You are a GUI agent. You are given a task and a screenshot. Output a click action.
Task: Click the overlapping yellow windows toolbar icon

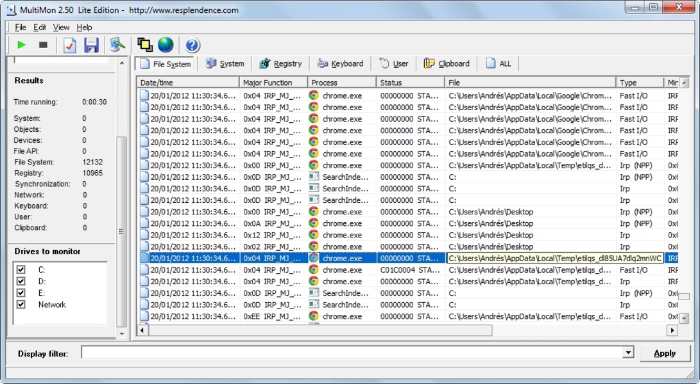click(144, 45)
